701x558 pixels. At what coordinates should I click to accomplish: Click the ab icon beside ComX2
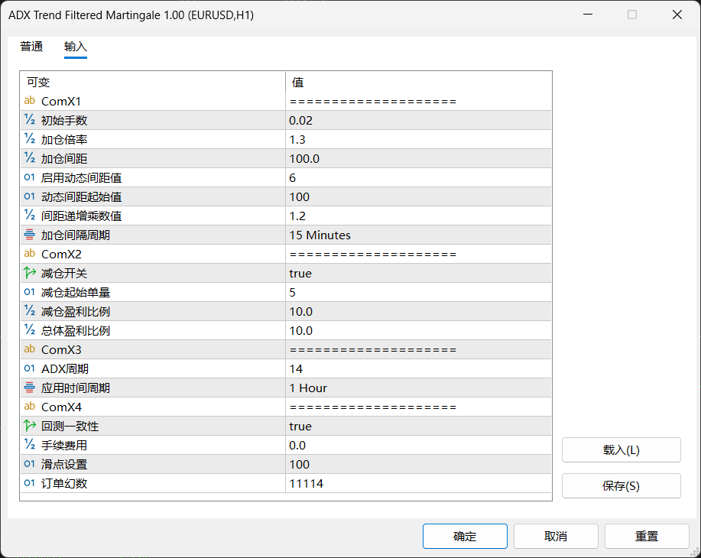[30, 254]
